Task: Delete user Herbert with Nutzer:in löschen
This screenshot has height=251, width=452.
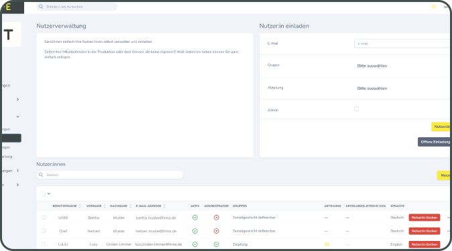Action: click(x=425, y=231)
